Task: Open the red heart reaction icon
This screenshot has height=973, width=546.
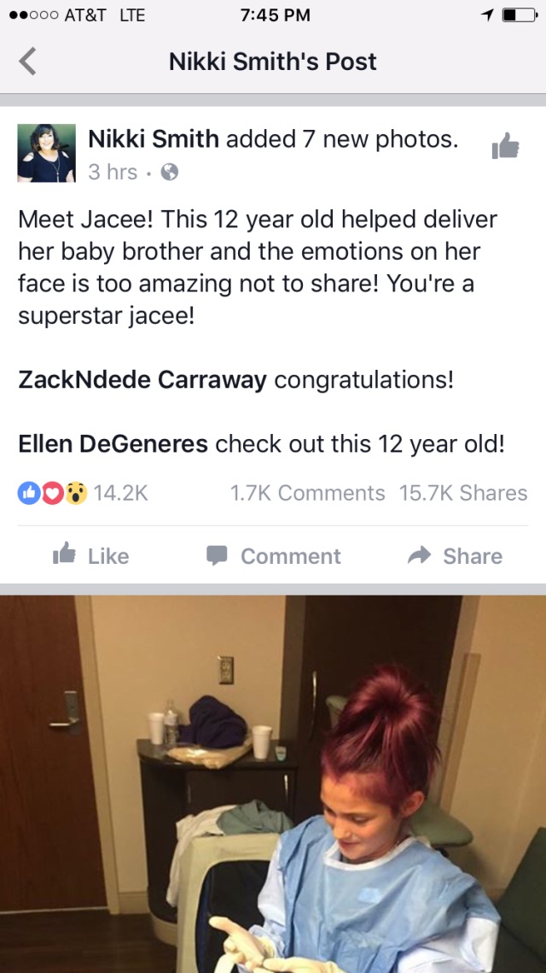Action: pos(53,493)
